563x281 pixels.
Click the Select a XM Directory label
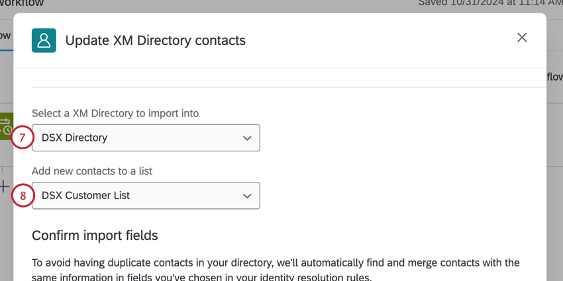(115, 113)
